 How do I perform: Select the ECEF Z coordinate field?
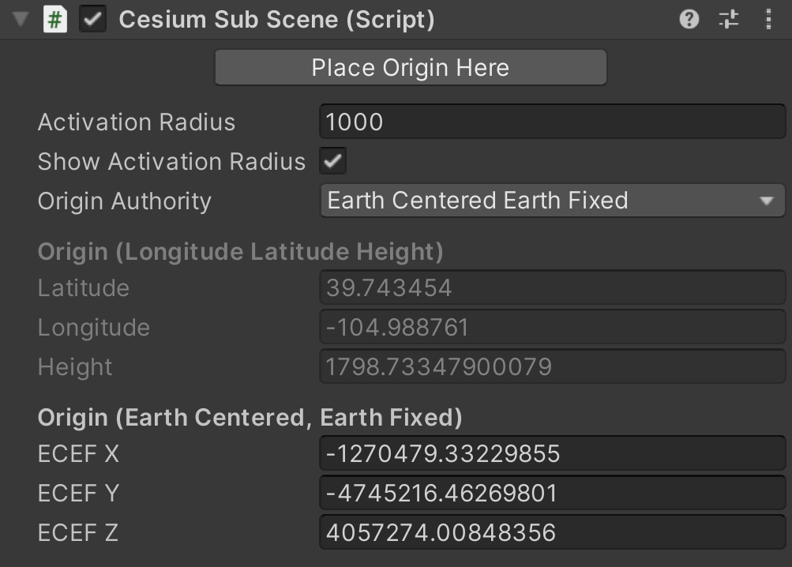coord(552,533)
